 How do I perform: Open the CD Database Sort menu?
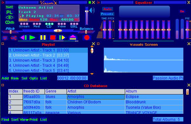click(x=15, y=120)
